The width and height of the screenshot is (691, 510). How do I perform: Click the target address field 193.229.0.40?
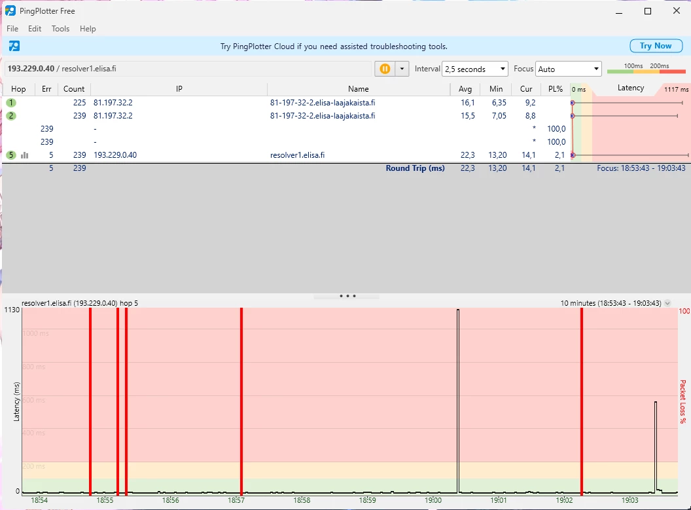click(188, 69)
